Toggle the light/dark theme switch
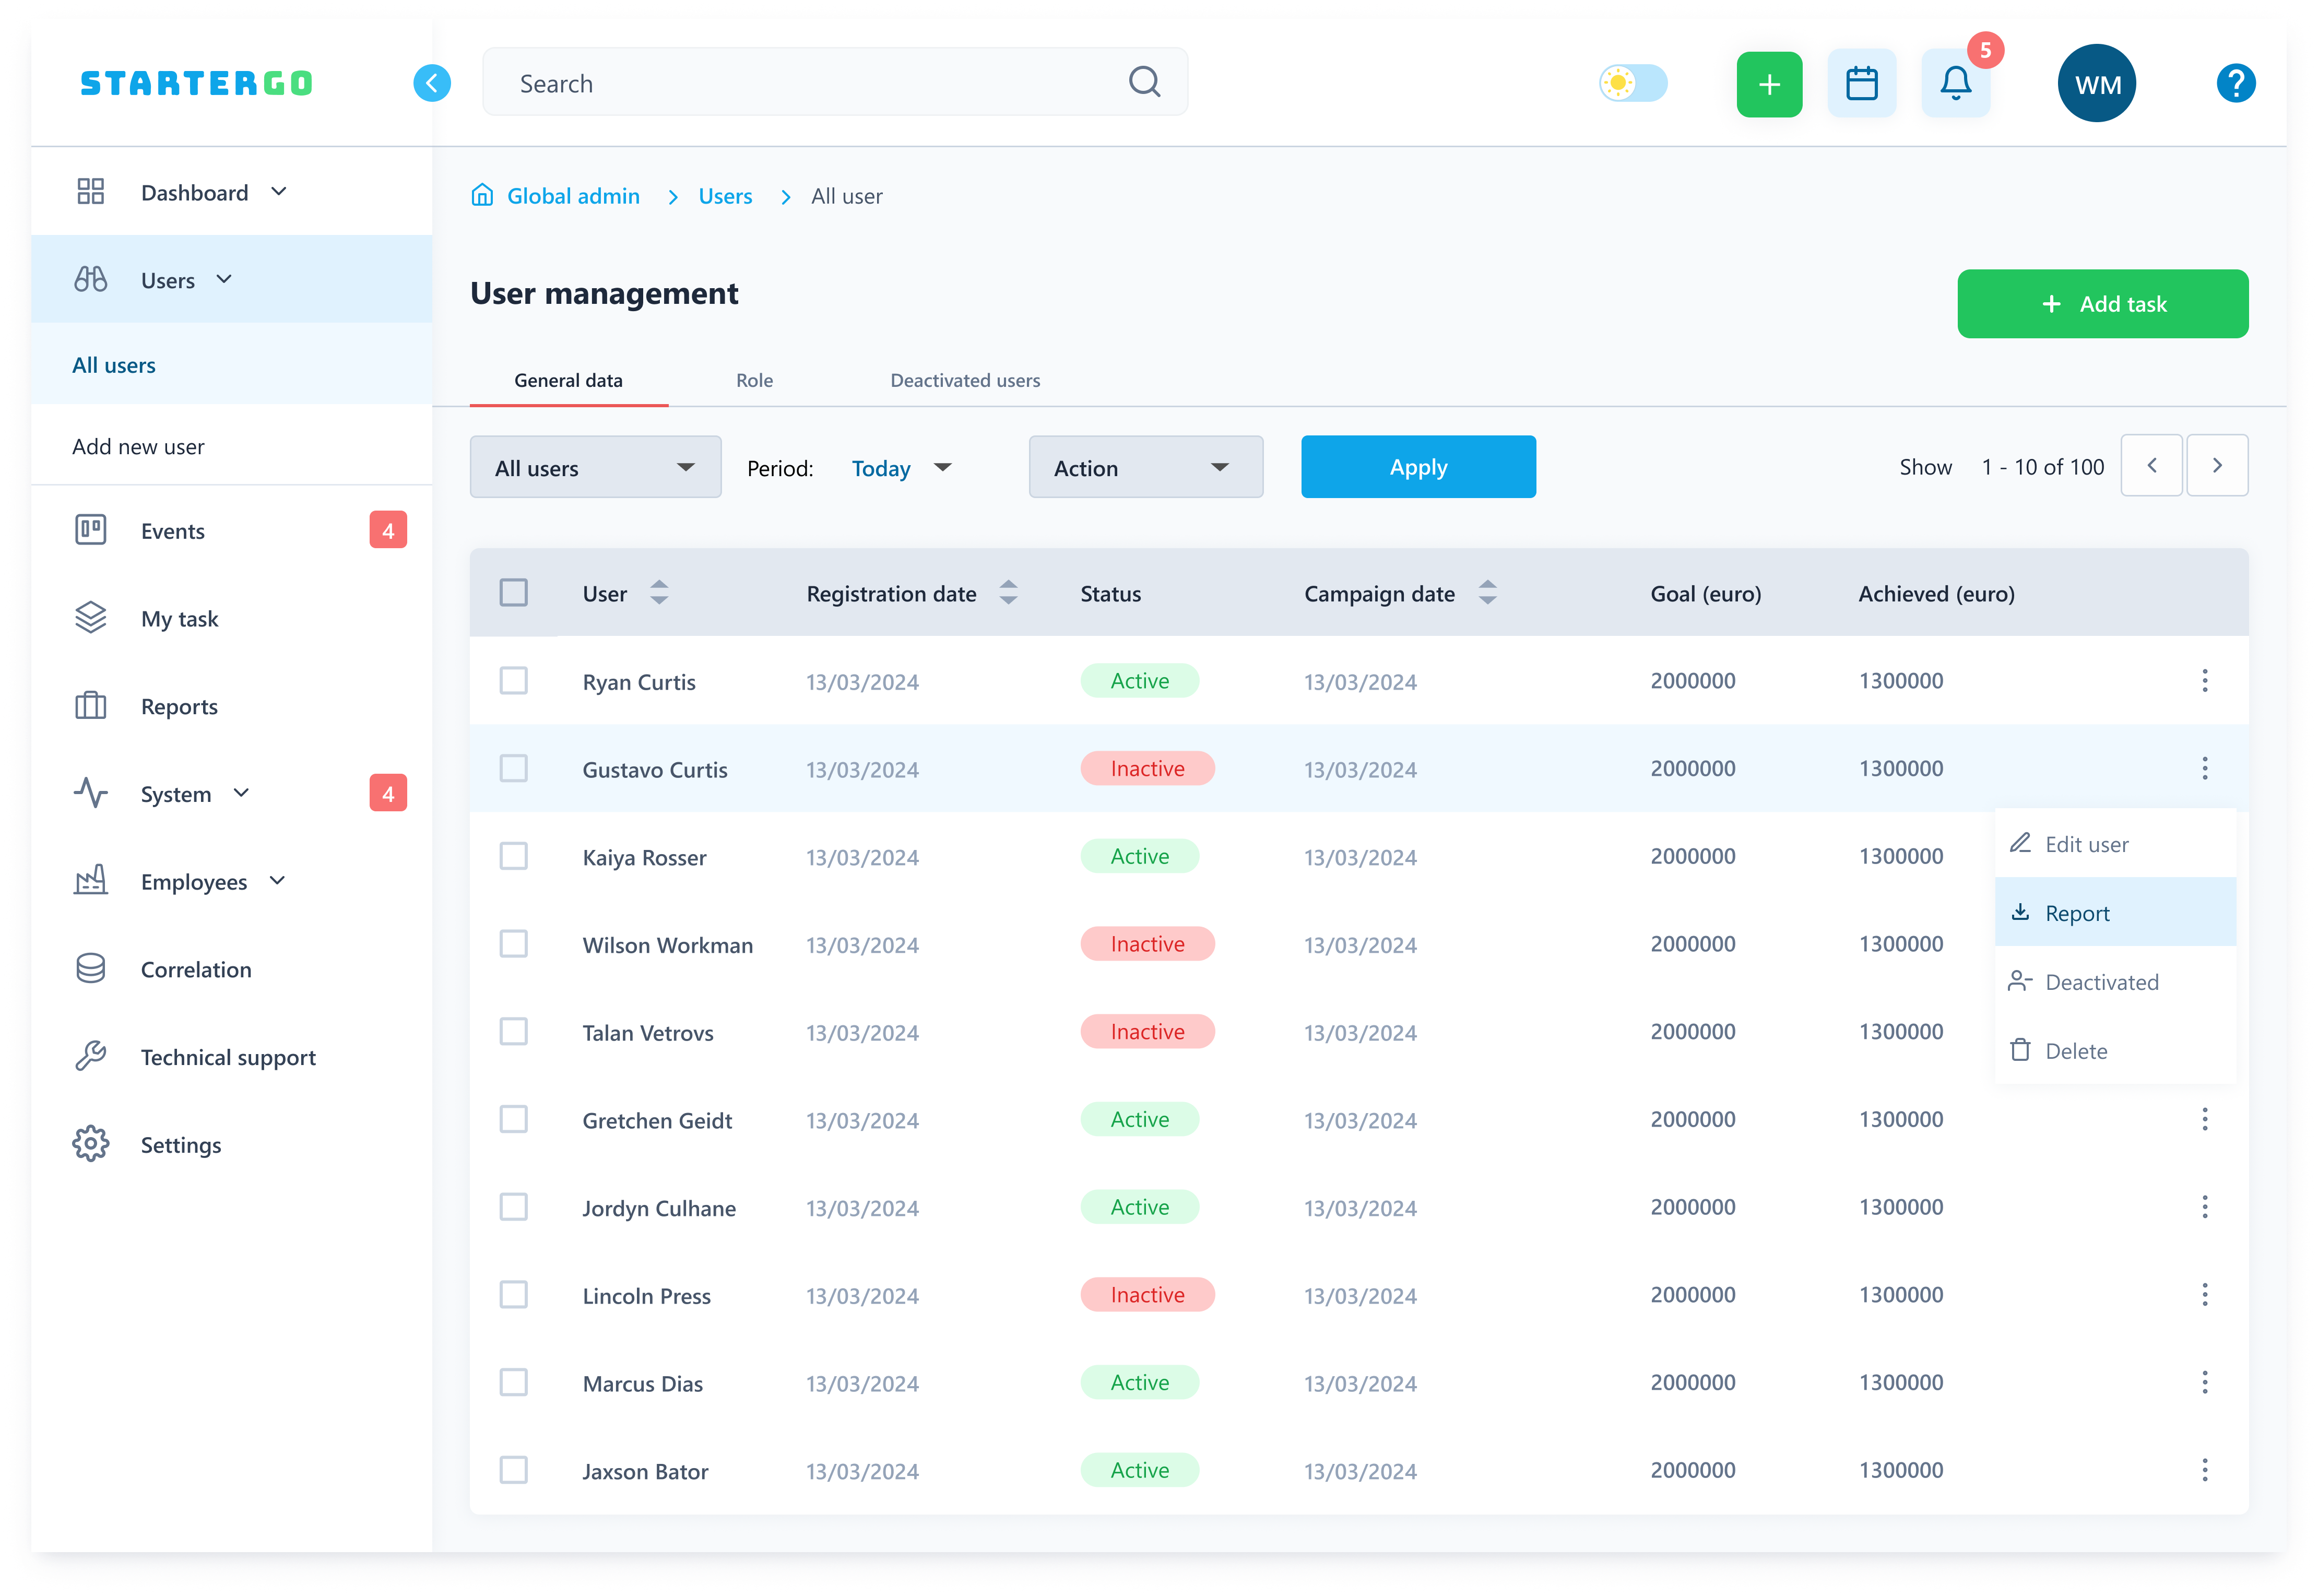Screen dimensions: 2318x1596 (1632, 83)
